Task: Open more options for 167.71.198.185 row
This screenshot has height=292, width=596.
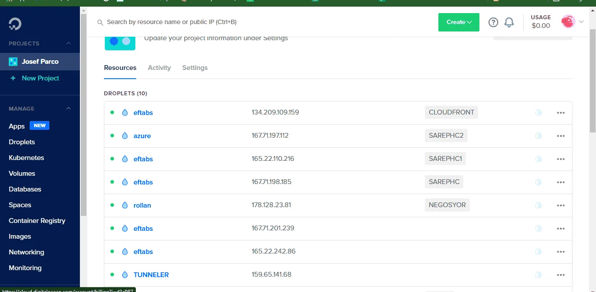Action: pyautogui.click(x=561, y=182)
